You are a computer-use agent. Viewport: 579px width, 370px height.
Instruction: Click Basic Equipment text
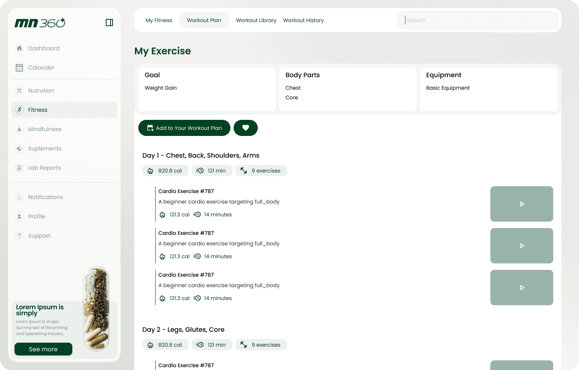(x=448, y=88)
